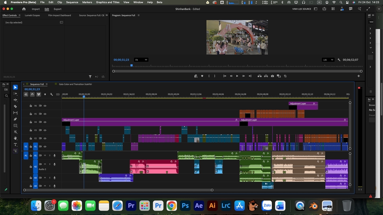
Task: Open the 1/8 playback resolution dropdown
Action: pyautogui.click(x=328, y=60)
